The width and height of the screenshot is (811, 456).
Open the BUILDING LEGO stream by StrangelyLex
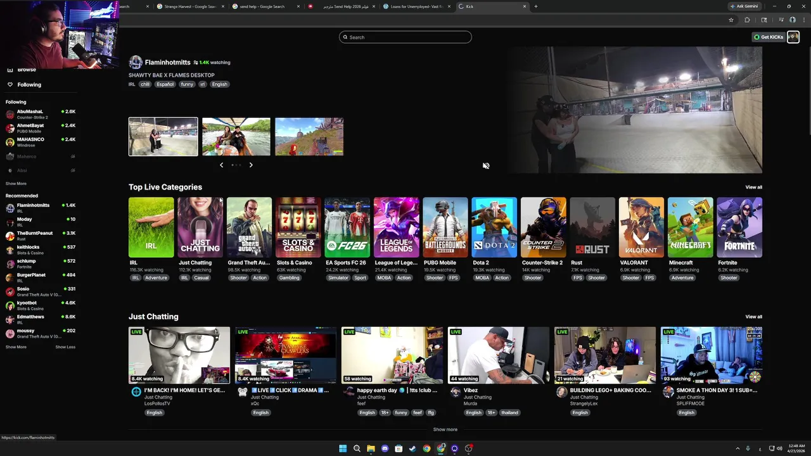[605, 355]
